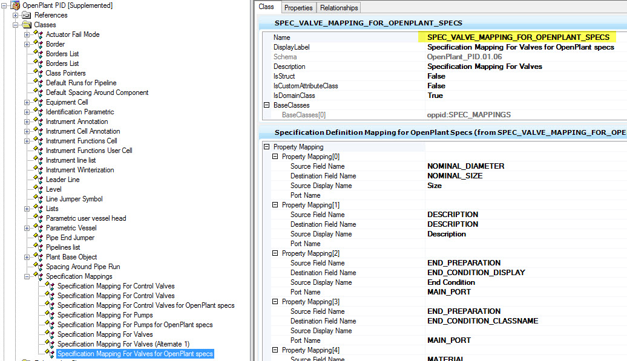This screenshot has height=361, width=627.
Task: Click the Classes folder icon
Action: 27,25
